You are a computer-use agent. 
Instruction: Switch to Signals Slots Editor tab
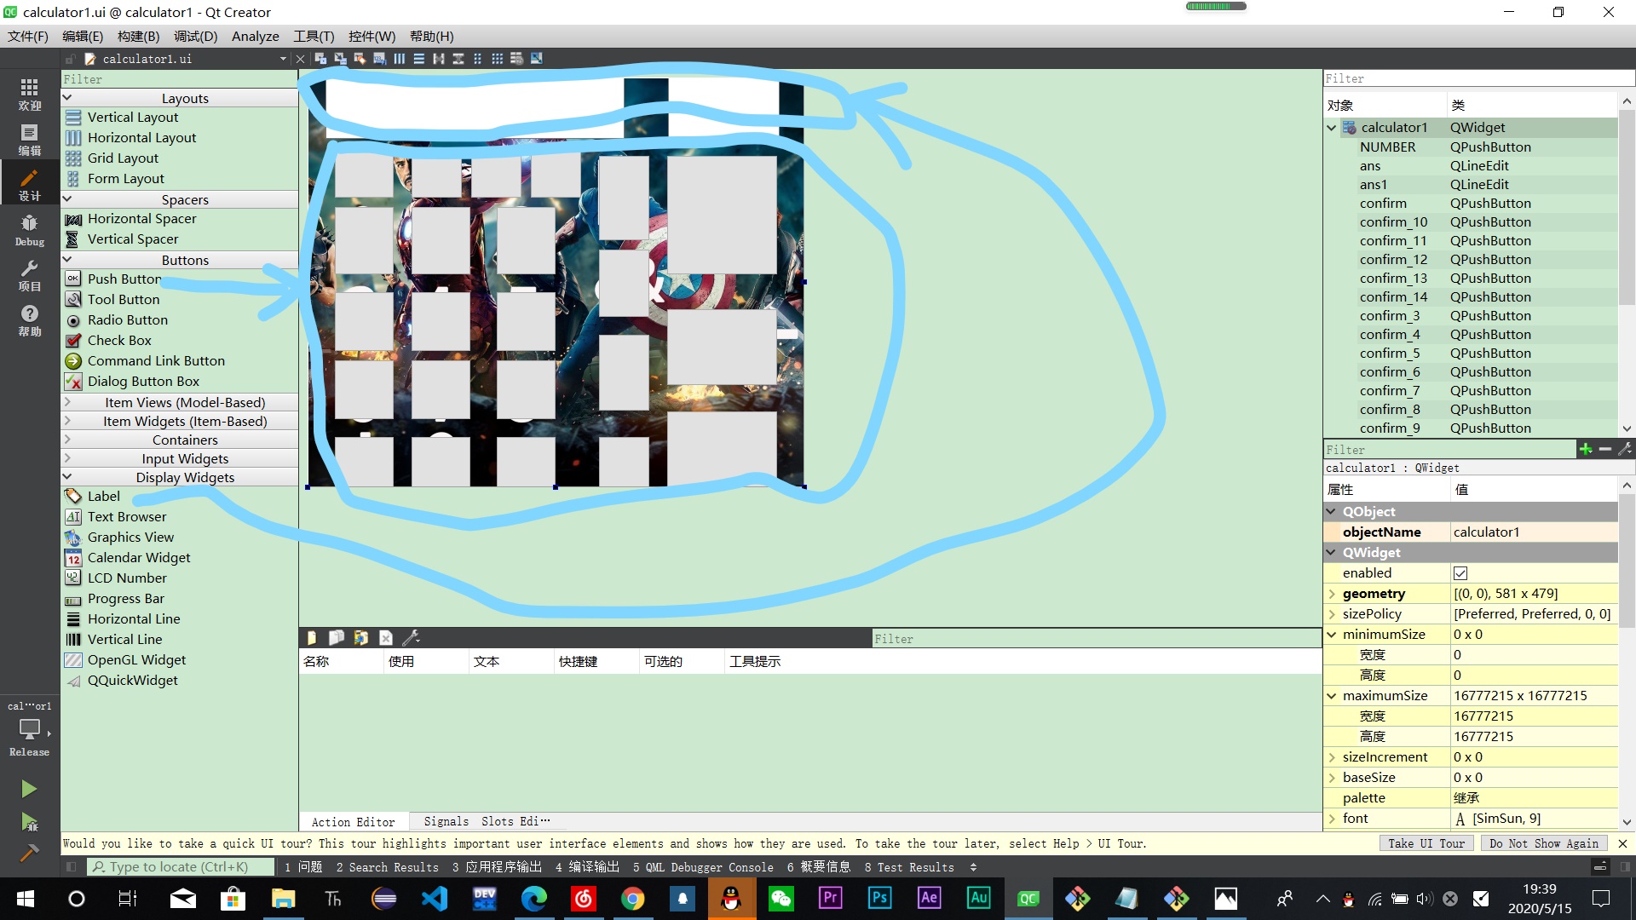pos(487,821)
